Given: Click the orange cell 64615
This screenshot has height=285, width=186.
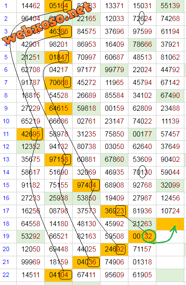Looking at the screenshot, I should point(58,109).
